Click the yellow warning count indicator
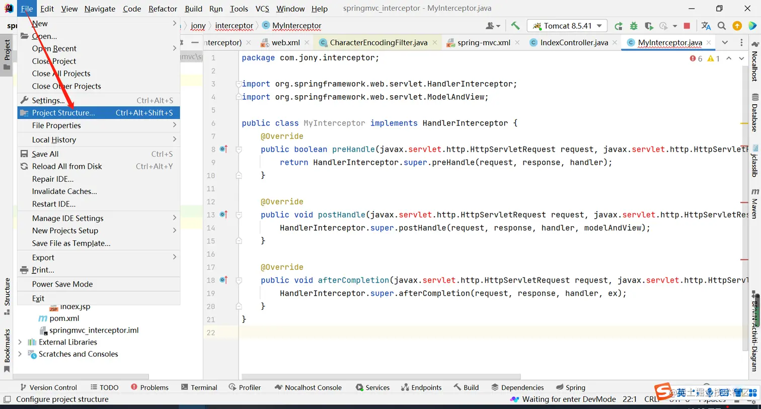Image resolution: width=761 pixels, height=409 pixels. pyautogui.click(x=714, y=58)
